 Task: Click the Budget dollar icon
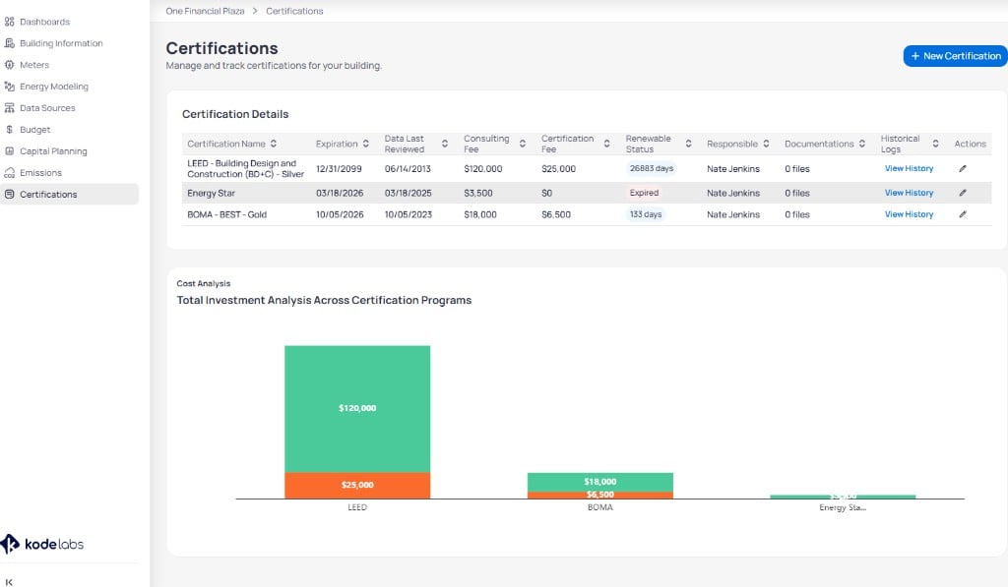tap(9, 129)
